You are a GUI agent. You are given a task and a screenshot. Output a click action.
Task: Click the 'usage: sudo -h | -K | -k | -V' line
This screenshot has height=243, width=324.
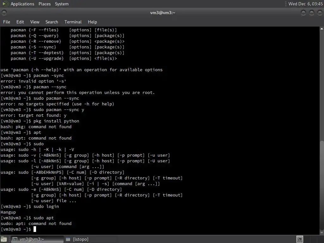pos(37,150)
